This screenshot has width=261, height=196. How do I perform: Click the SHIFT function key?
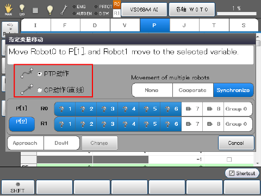coord(18,187)
